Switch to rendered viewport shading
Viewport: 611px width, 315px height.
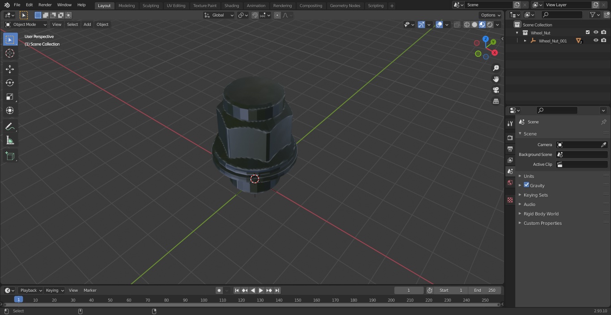point(490,25)
